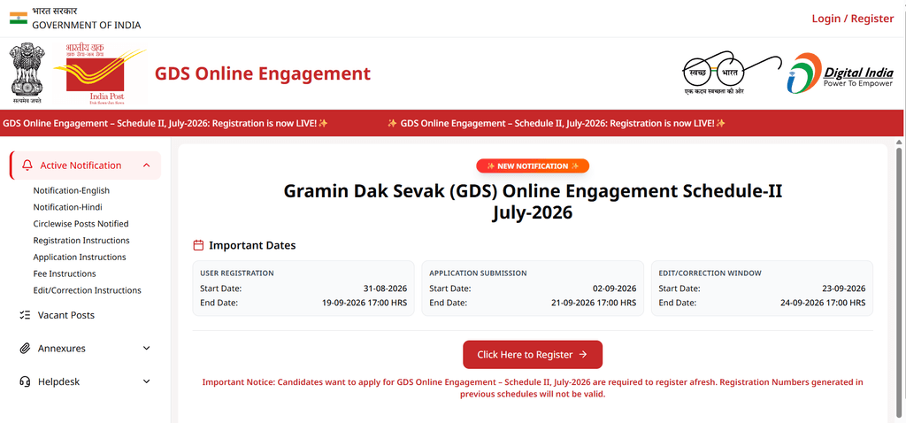The image size is (906, 423).
Task: Click the scrollbar up arrow
Action: 899,142
